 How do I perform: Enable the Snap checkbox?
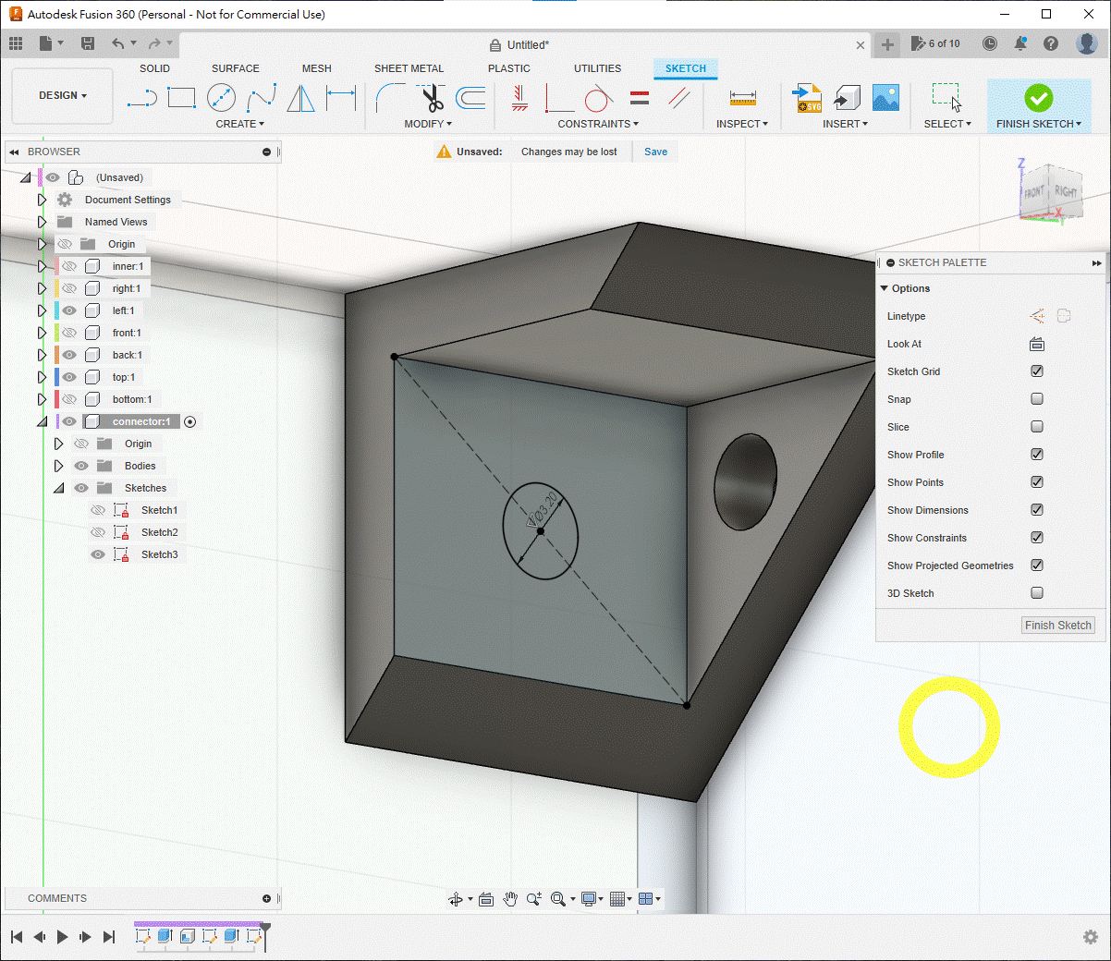[x=1037, y=399]
